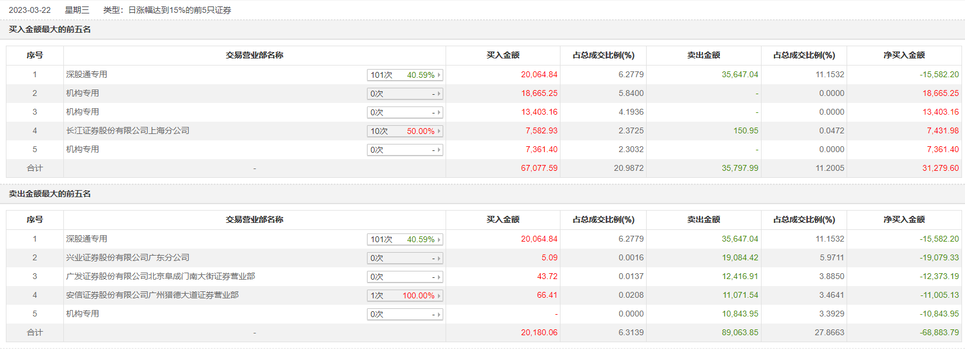Select 深股通专用 in the 卖出金额最大的前五名 table
Viewport: 965px width, 351px height.
click(x=87, y=239)
